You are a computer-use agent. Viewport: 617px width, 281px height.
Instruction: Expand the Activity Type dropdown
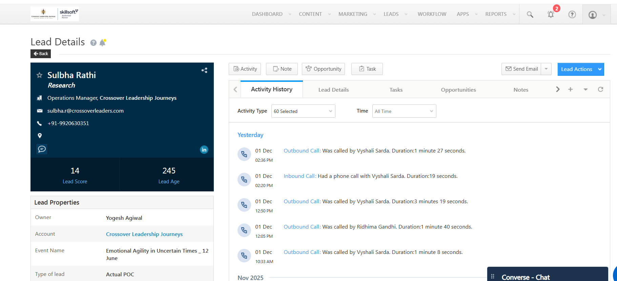coord(303,111)
